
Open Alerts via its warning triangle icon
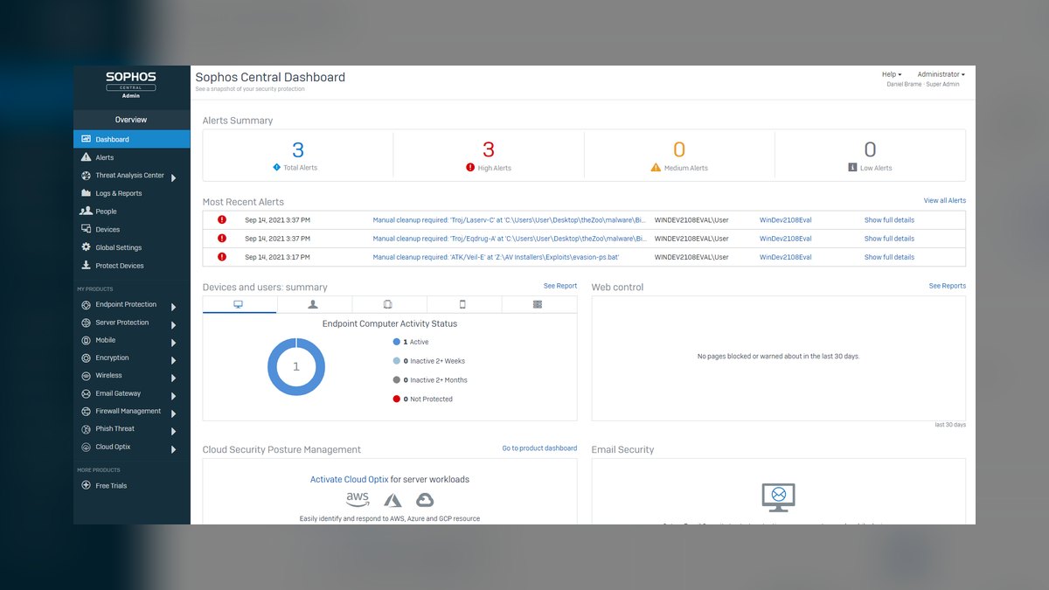[86, 157]
